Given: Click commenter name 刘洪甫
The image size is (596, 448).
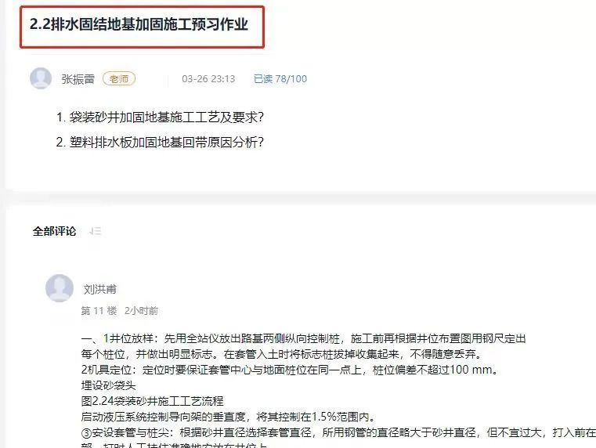Looking at the screenshot, I should (100, 289).
